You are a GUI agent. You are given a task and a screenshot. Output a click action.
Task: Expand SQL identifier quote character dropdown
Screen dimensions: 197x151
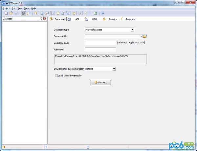(114, 69)
